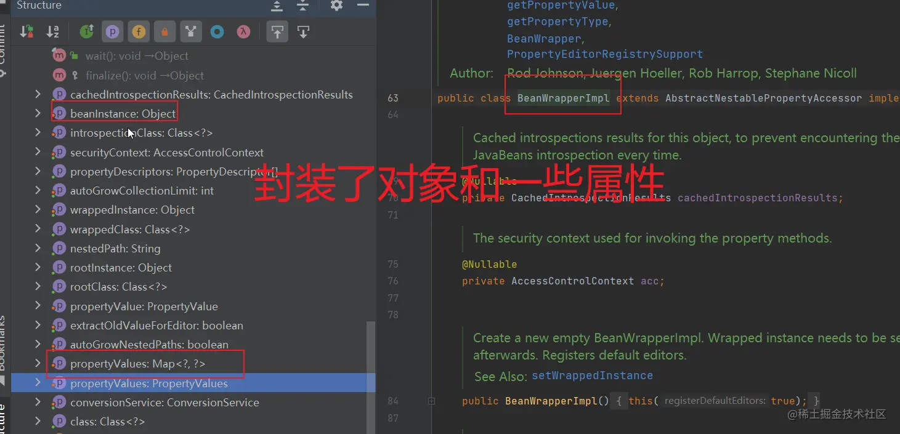
Task: Expand the beanInstance tree node
Action: coord(39,114)
